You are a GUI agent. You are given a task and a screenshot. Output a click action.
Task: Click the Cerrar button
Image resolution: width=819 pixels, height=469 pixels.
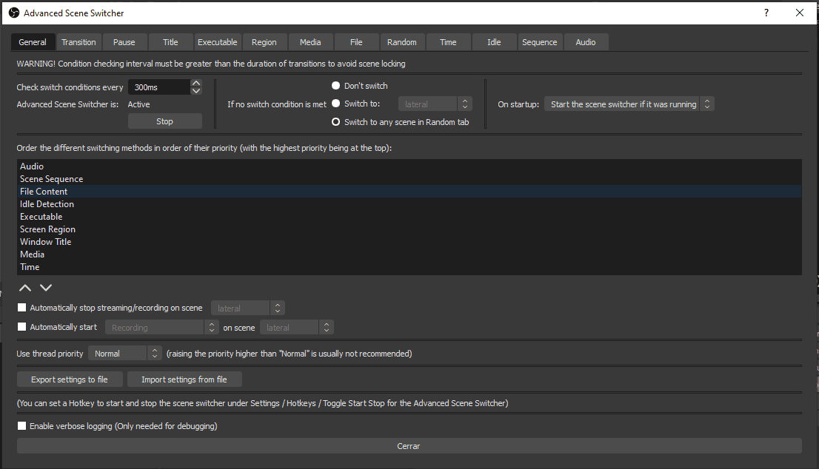click(409, 446)
